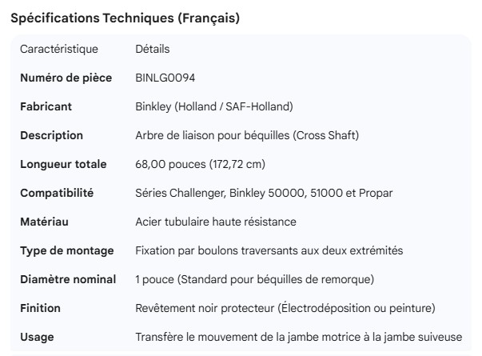Select the "Diamètre nominal" row label
482x356 pixels.
tap(68, 279)
